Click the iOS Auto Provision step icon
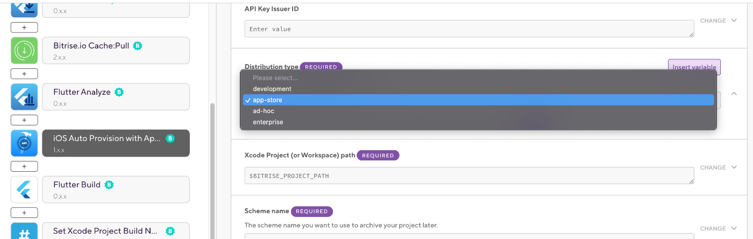753x239 pixels. point(24,143)
